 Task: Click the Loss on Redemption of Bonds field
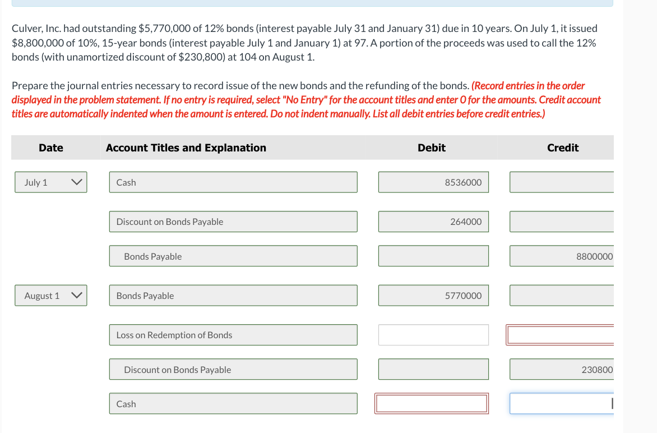pyautogui.click(x=233, y=335)
